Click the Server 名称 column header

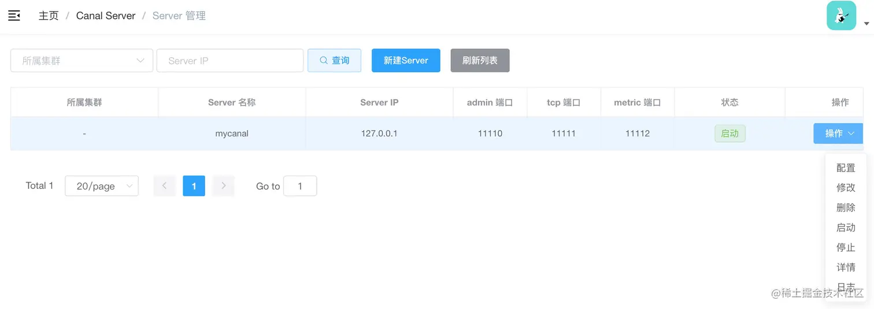(232, 102)
